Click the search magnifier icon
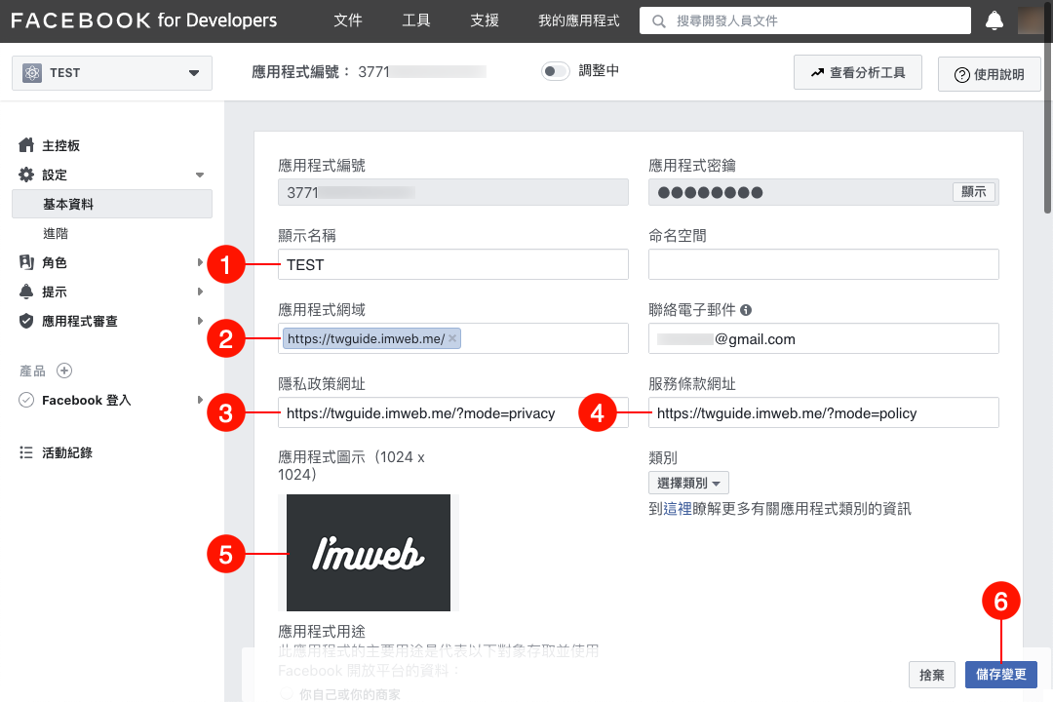This screenshot has width=1053, height=702. [x=659, y=21]
